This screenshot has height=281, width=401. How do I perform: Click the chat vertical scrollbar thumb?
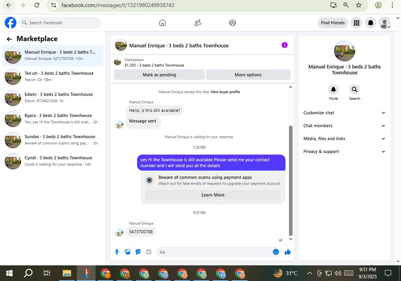(x=291, y=180)
